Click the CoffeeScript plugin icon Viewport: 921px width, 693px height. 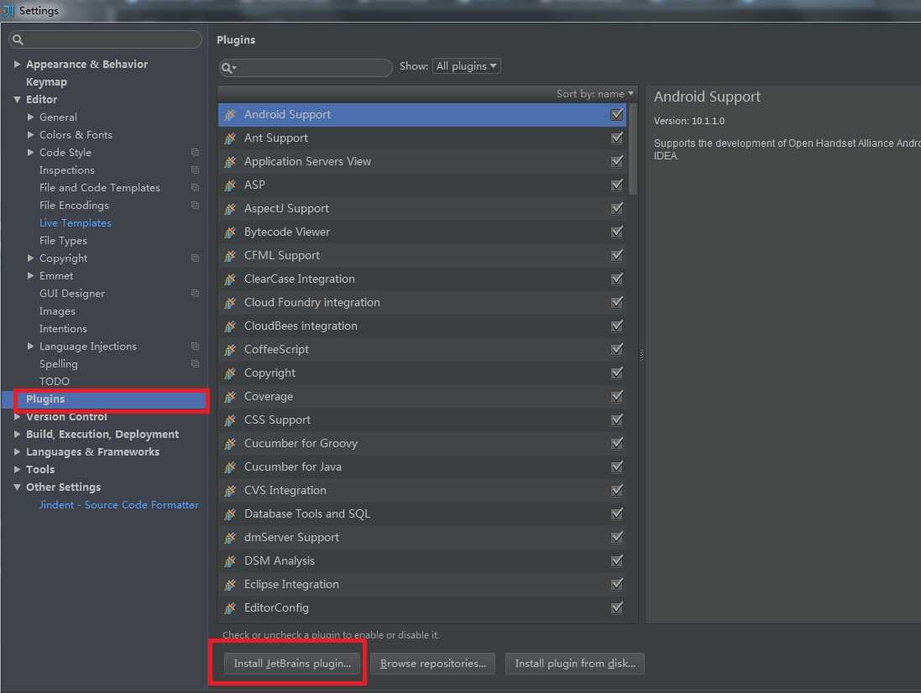click(x=230, y=350)
